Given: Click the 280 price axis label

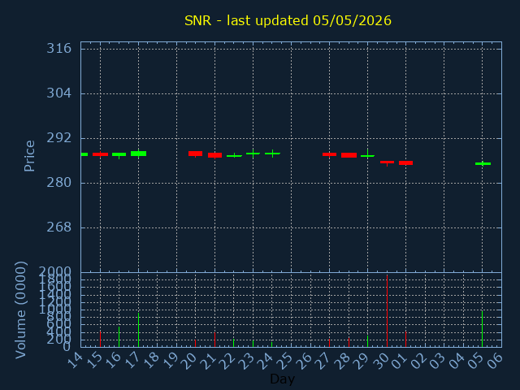Looking at the screenshot, I should [58, 182].
